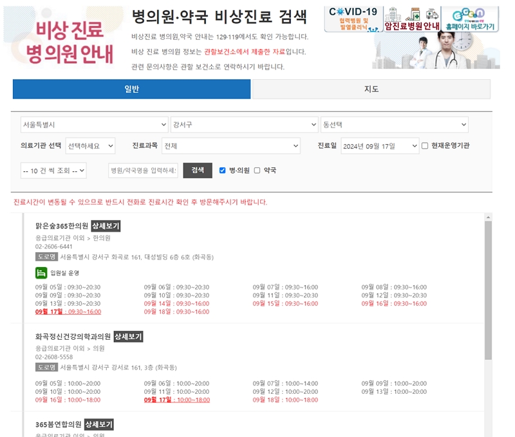
Task: Open 상세보기 for 맑은숲365한의원
Action: 106,226
